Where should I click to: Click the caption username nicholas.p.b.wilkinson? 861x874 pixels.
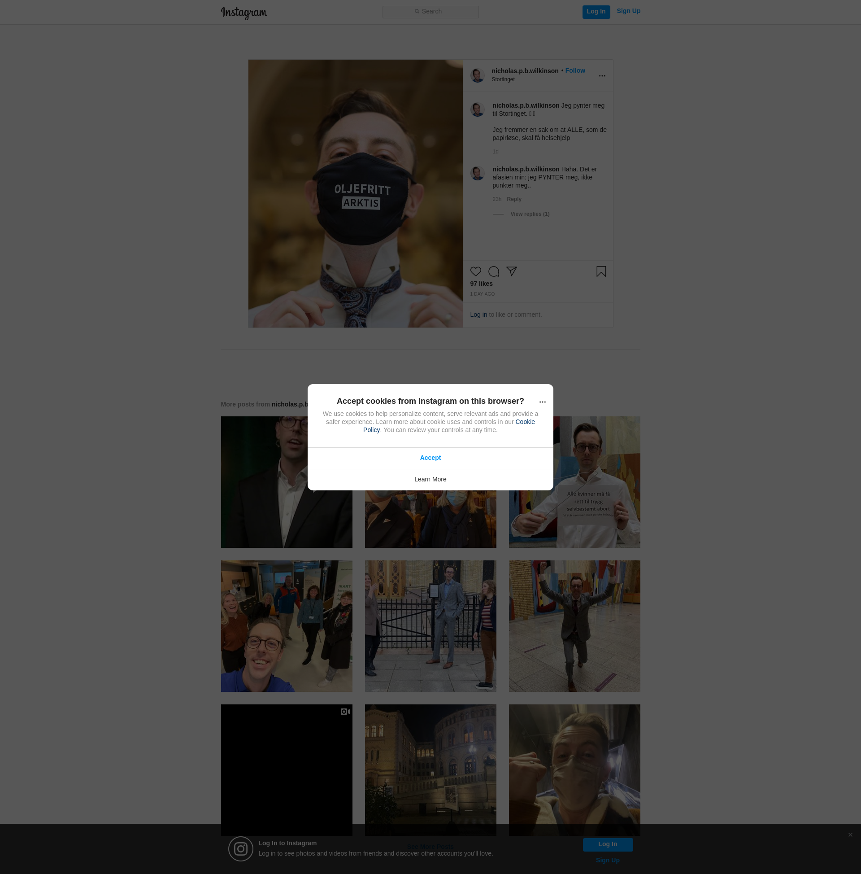coord(526,106)
